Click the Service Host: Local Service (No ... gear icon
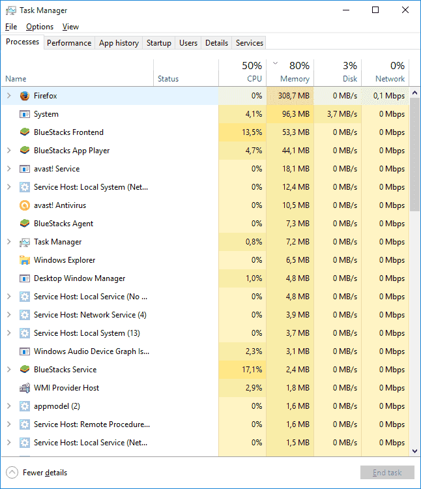Viewport: 421px width, 489px height. pos(25,297)
